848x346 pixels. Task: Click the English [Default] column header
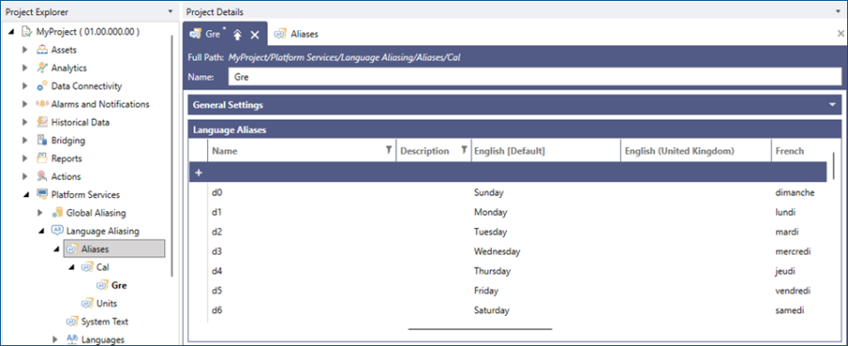(x=510, y=151)
